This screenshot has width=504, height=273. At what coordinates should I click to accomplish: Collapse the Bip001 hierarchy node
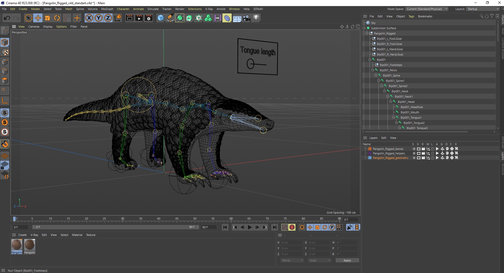pyautogui.click(x=370, y=60)
